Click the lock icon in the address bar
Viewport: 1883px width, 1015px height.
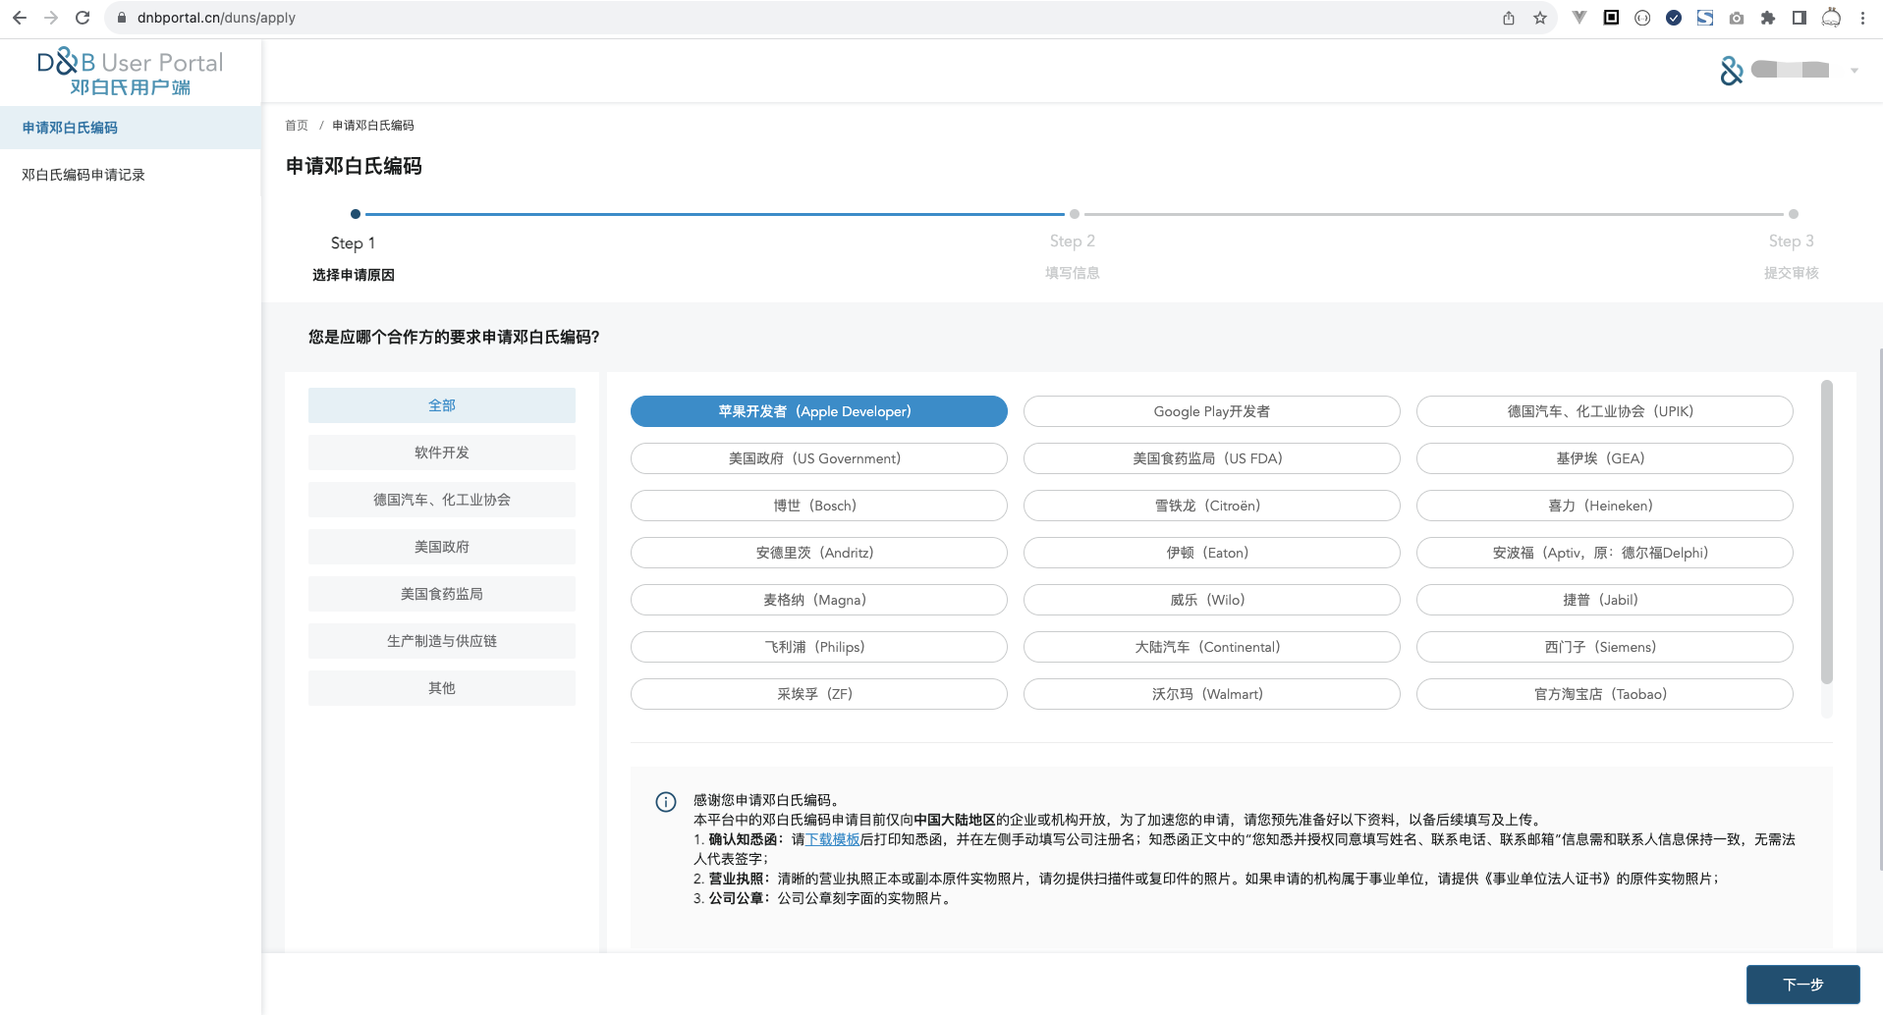pyautogui.click(x=122, y=18)
